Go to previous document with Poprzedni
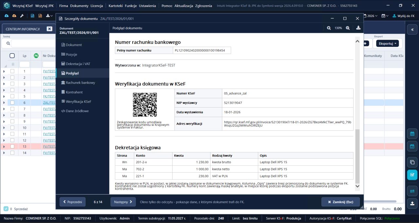Viewport: 419px width, 223px height. (72, 202)
